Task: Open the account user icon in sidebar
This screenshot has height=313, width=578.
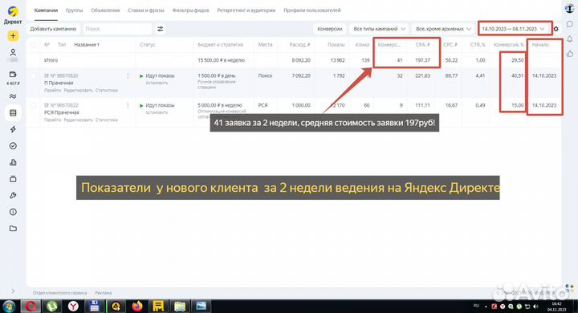Action: [13, 53]
